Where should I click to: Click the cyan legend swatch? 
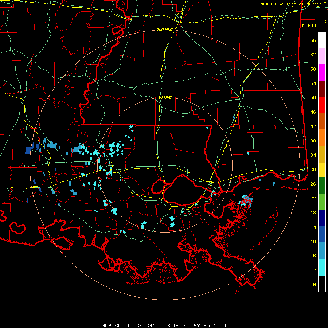pyautogui.click(x=322, y=267)
